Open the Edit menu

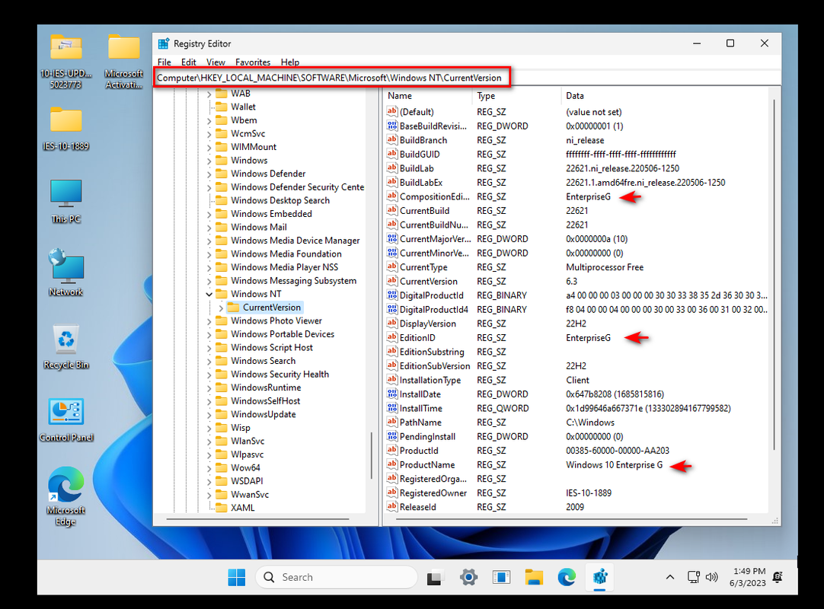tap(189, 62)
